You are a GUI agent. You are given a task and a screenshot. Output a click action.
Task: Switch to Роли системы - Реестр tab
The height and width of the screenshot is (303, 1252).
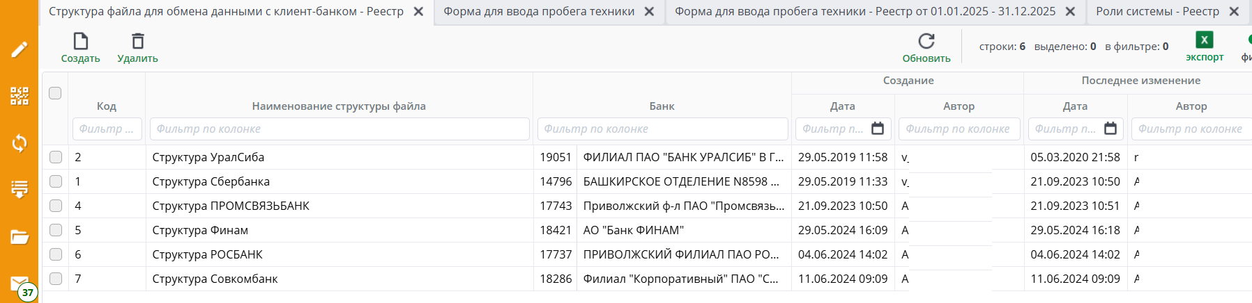[1157, 12]
